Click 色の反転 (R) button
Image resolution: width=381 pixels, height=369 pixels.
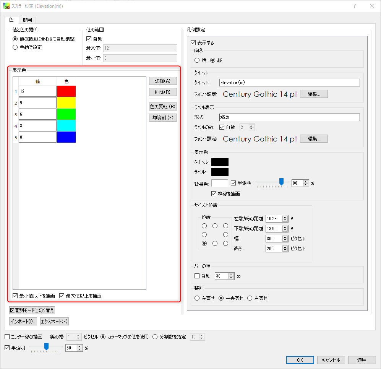pyautogui.click(x=163, y=106)
